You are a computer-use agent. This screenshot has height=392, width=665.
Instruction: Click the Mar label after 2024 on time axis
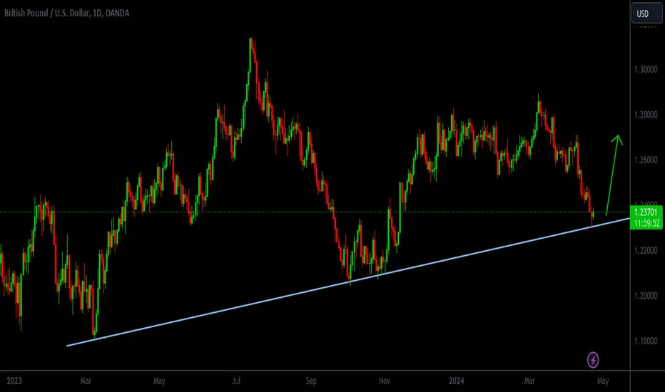529,381
